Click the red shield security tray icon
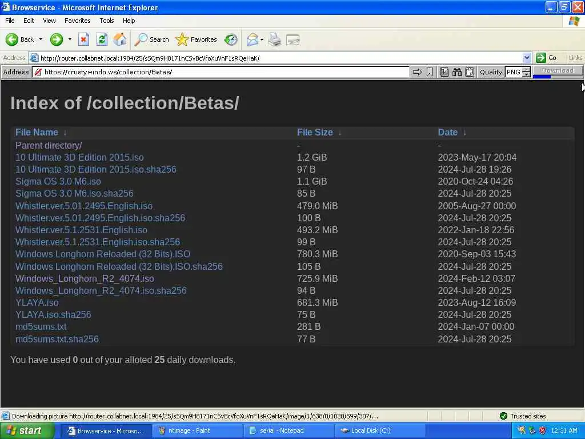 [543, 430]
